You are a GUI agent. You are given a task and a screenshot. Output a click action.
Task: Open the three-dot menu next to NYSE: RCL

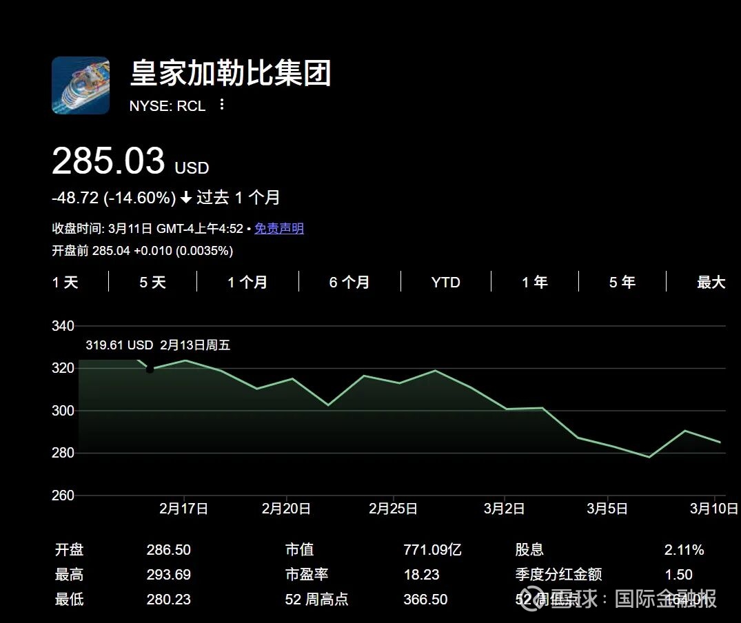click(x=222, y=104)
